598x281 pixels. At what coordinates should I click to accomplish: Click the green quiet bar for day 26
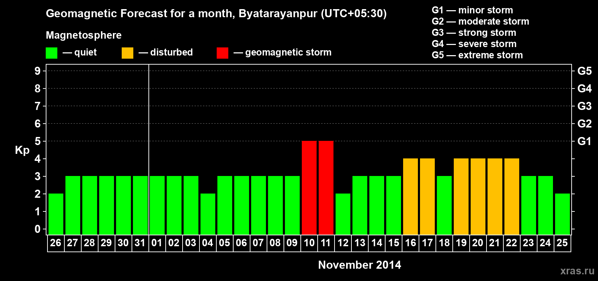point(56,214)
